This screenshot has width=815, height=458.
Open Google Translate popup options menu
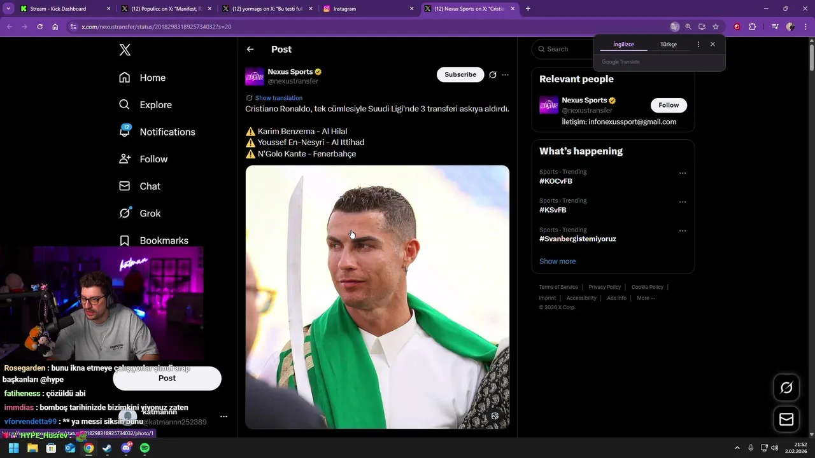(x=698, y=45)
